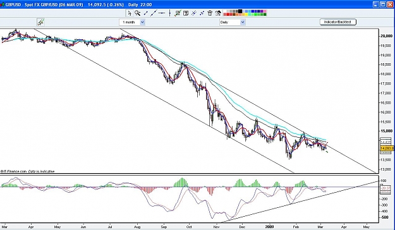
Task: Click the trash bin delete icon
Action: 210,13
